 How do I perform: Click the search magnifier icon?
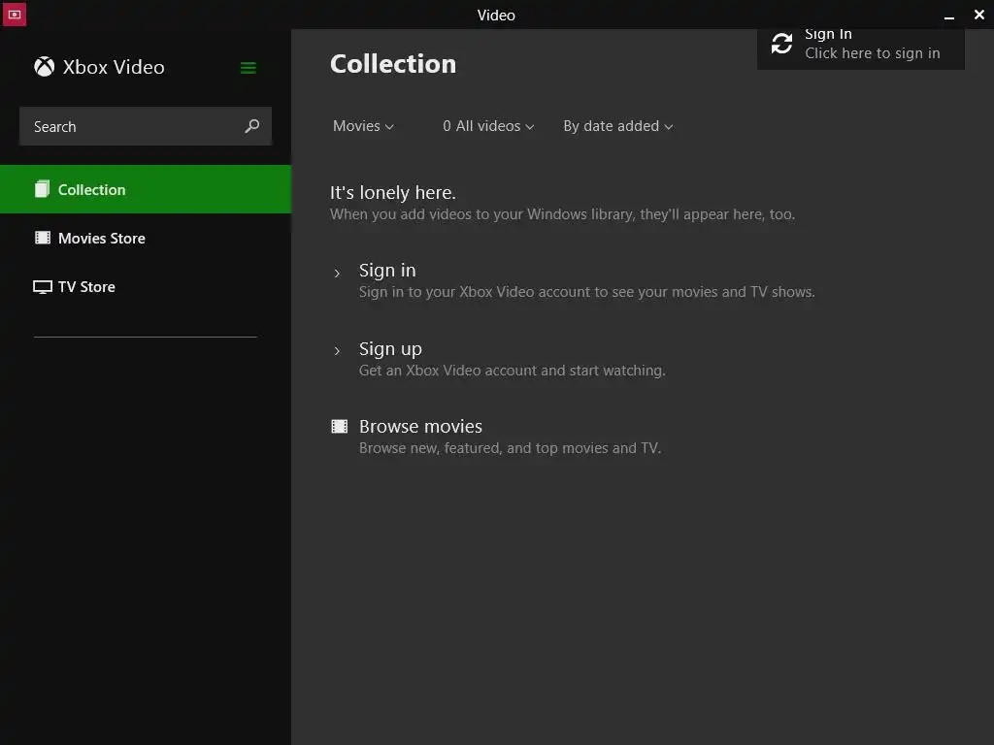point(252,126)
